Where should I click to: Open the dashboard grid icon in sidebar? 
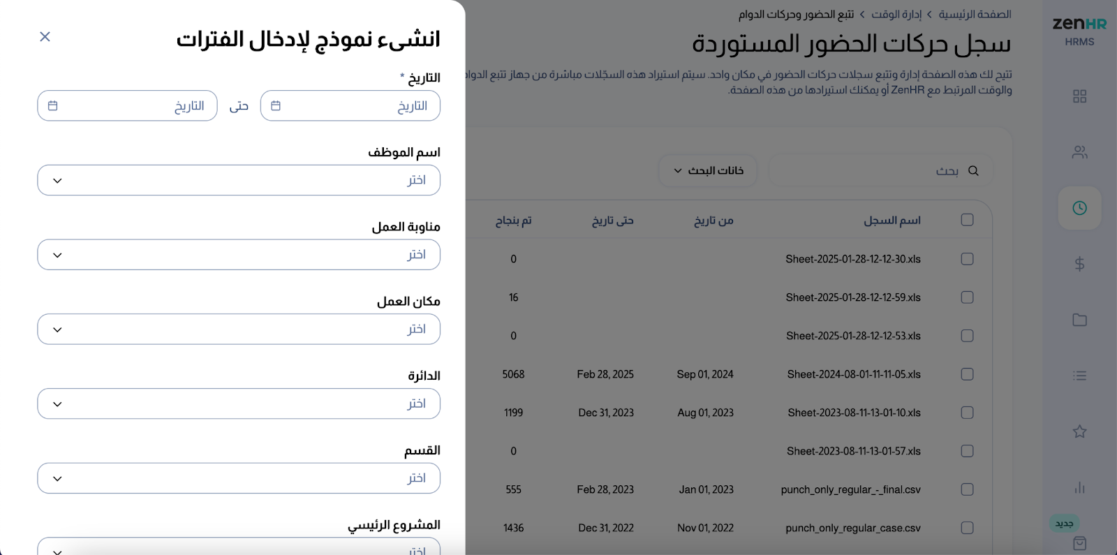(1079, 96)
